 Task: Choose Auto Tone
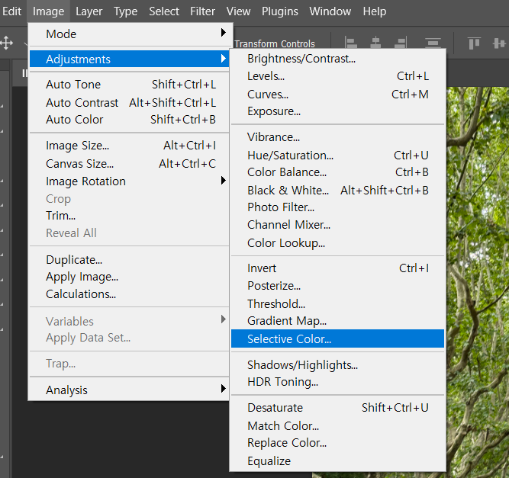[x=129, y=85]
